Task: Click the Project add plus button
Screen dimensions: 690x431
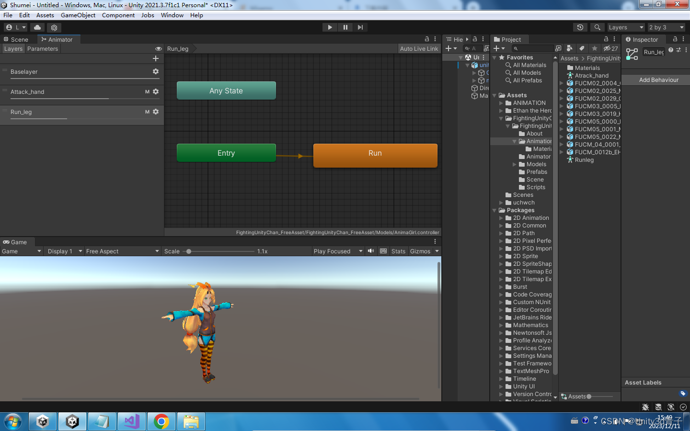Action: (499, 48)
